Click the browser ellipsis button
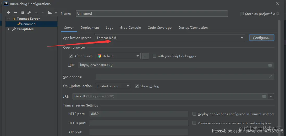This screenshot has height=136, width=286. (x=145, y=56)
